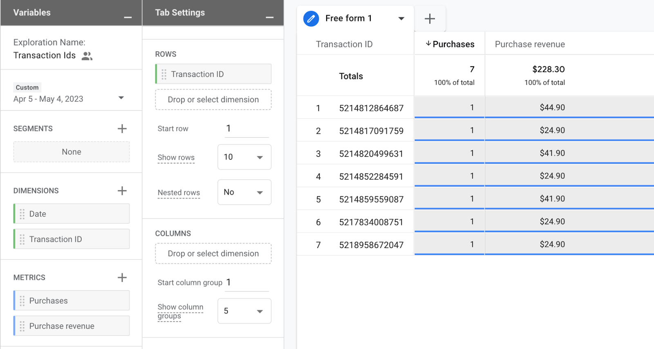The width and height of the screenshot is (654, 349).
Task: Add a new dimension with plus icon
Action: pyautogui.click(x=122, y=191)
